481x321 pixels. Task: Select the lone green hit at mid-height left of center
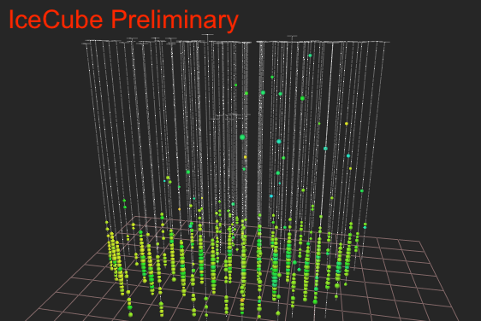(188, 172)
